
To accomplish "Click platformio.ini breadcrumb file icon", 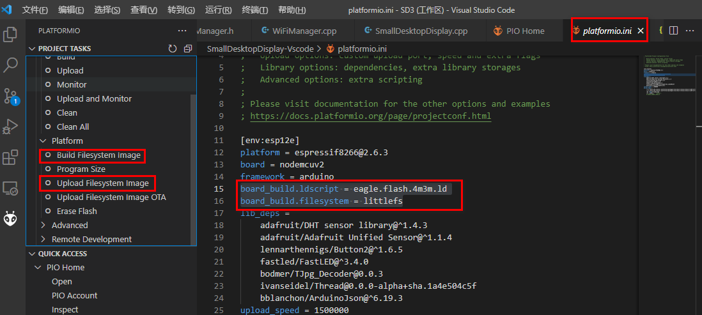I will [x=331, y=49].
